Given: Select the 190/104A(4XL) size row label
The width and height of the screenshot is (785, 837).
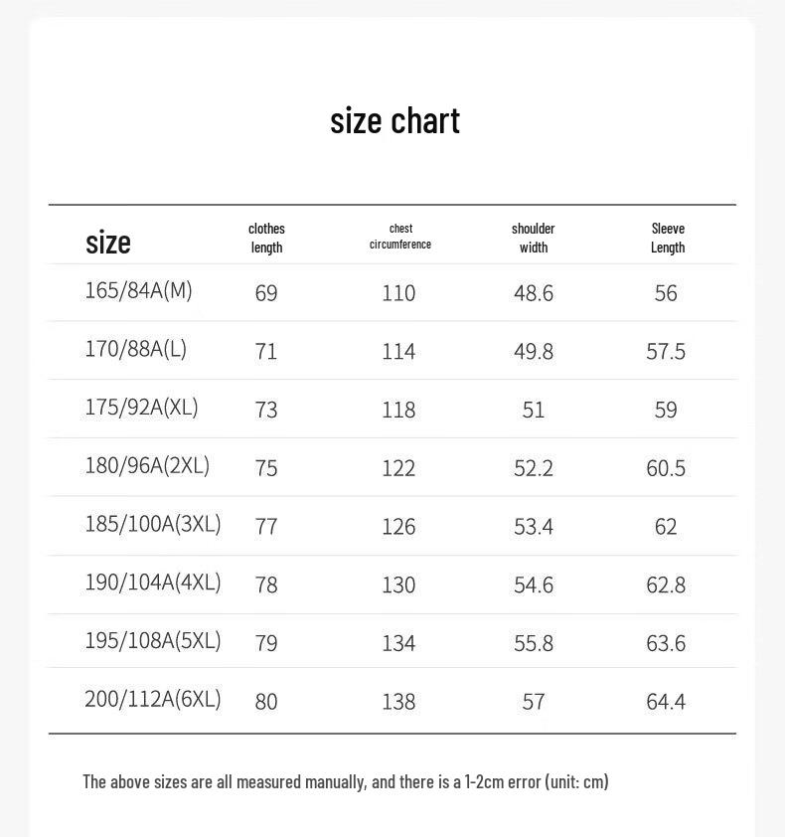Looking at the screenshot, I should click(153, 582).
